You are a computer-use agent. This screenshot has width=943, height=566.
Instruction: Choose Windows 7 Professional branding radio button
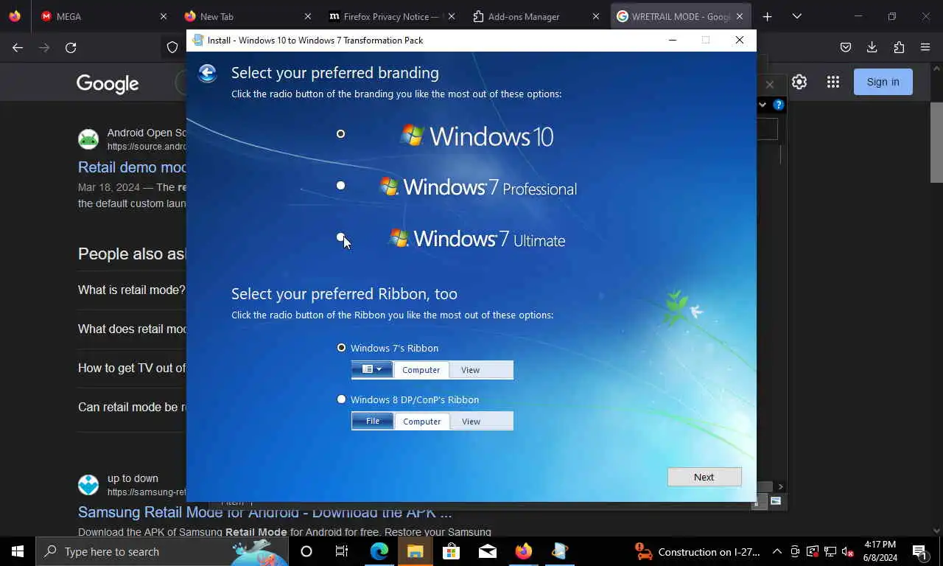click(x=340, y=185)
